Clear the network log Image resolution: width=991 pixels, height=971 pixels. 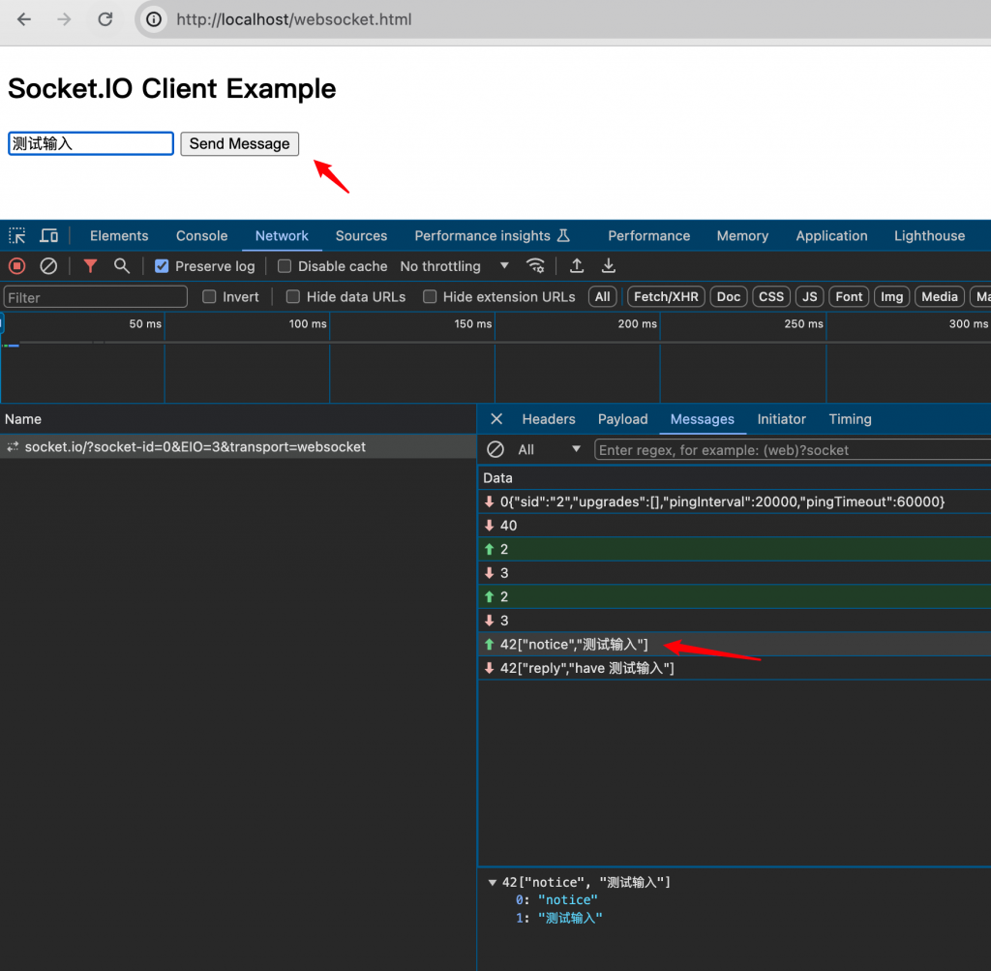[x=48, y=266]
